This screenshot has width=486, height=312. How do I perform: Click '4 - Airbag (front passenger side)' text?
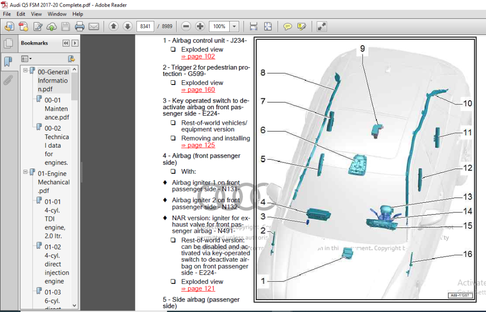tap(201, 159)
